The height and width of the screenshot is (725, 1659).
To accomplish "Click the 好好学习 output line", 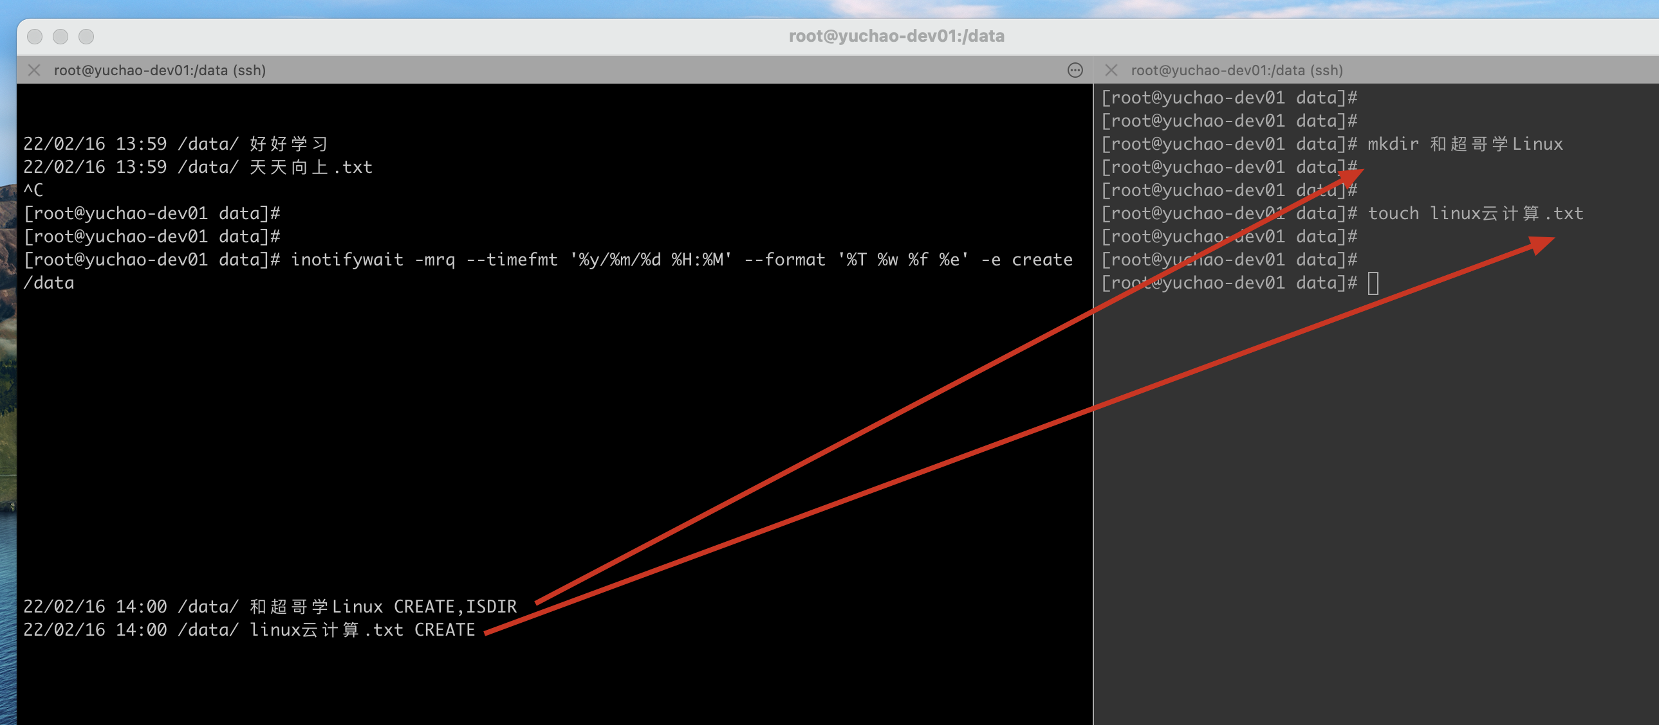I will (x=176, y=144).
